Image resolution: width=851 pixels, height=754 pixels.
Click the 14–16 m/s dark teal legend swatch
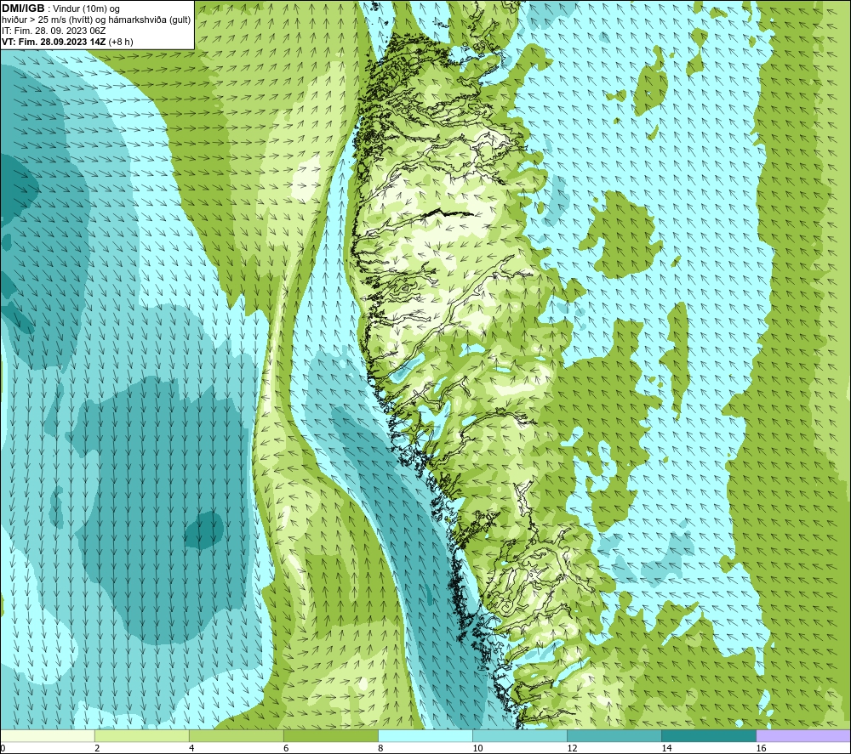pyautogui.click(x=709, y=735)
